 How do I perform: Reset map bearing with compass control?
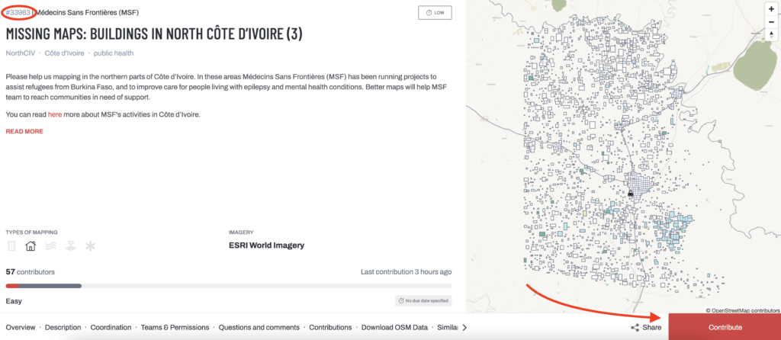point(771,34)
